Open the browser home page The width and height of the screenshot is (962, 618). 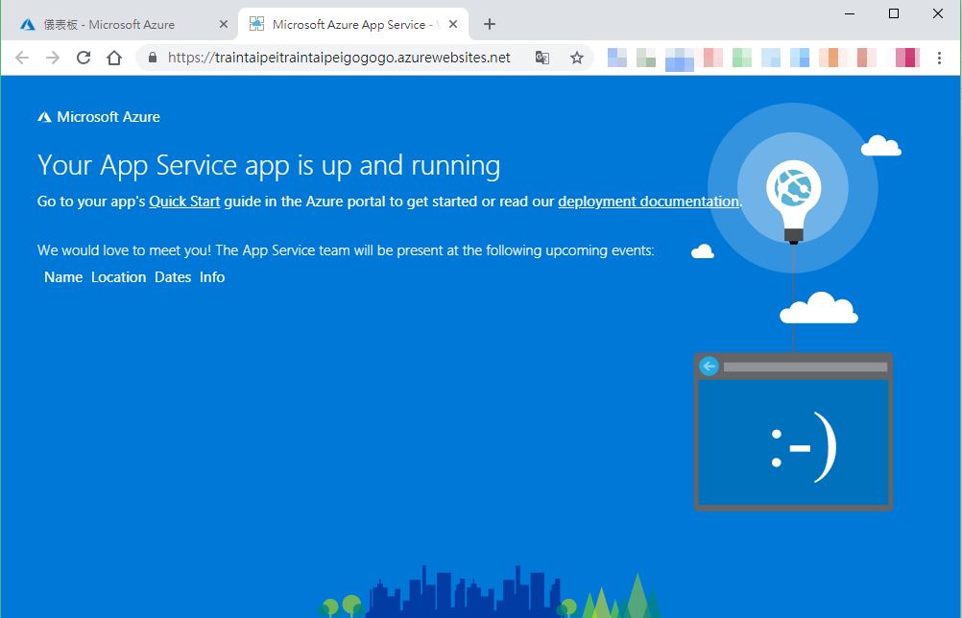coord(114,58)
